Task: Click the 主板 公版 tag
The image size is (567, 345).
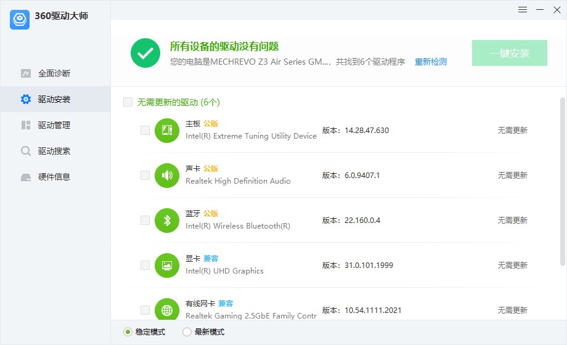Action: click(210, 124)
